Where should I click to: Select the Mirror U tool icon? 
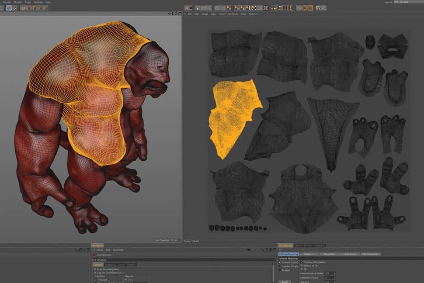tap(254, 7)
